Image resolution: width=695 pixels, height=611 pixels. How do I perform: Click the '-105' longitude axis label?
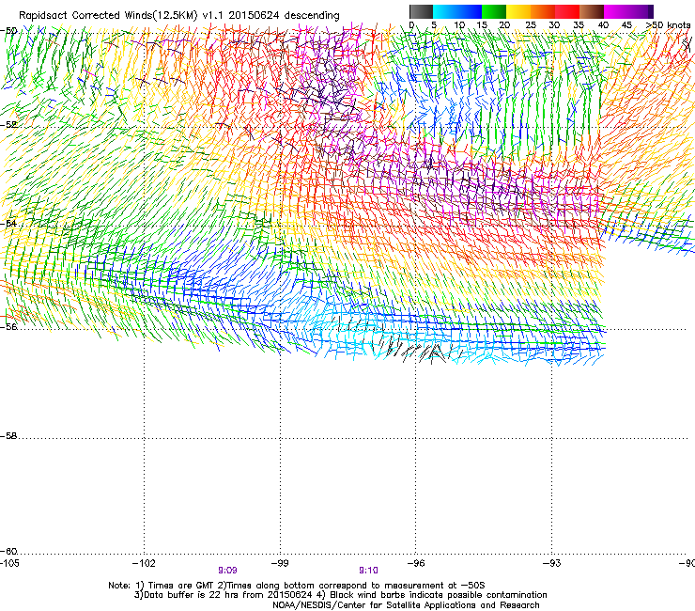(x=10, y=563)
